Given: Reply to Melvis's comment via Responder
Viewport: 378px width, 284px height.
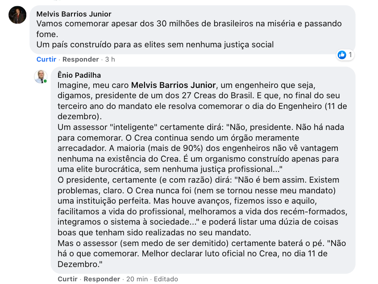Looking at the screenshot, I should pyautogui.click(x=80, y=59).
